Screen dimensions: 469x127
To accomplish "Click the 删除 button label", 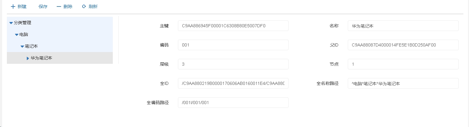I will coord(68,7).
